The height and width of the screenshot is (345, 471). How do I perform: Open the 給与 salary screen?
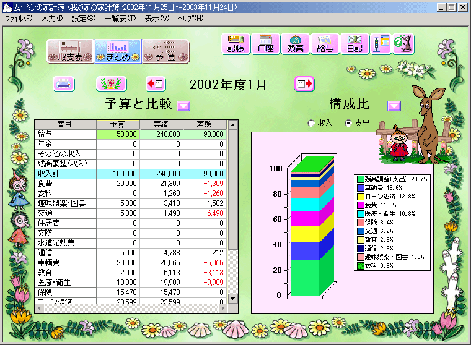[325, 44]
